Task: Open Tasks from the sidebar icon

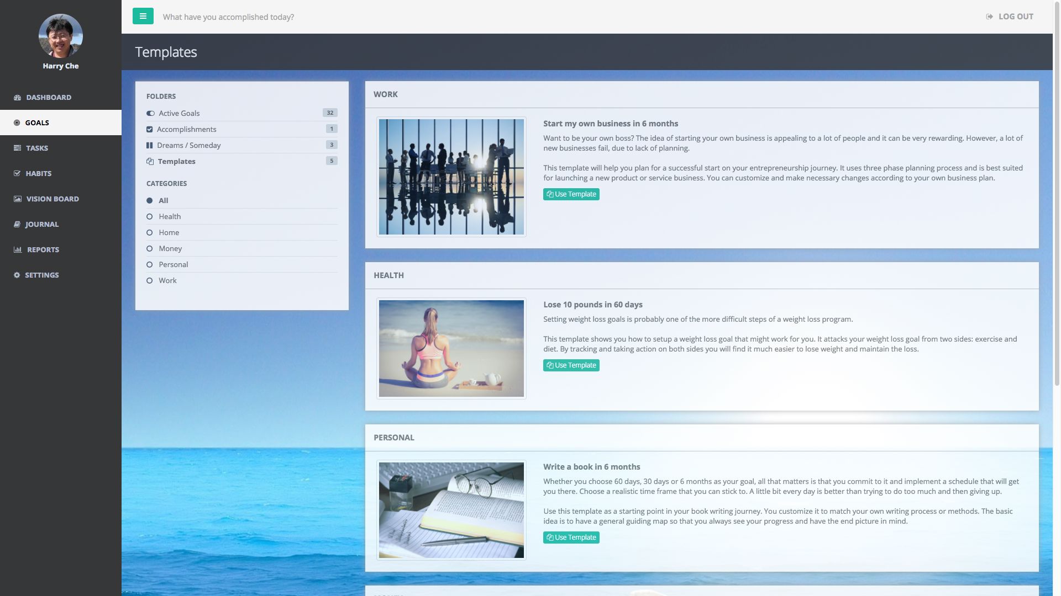Action: pyautogui.click(x=17, y=148)
